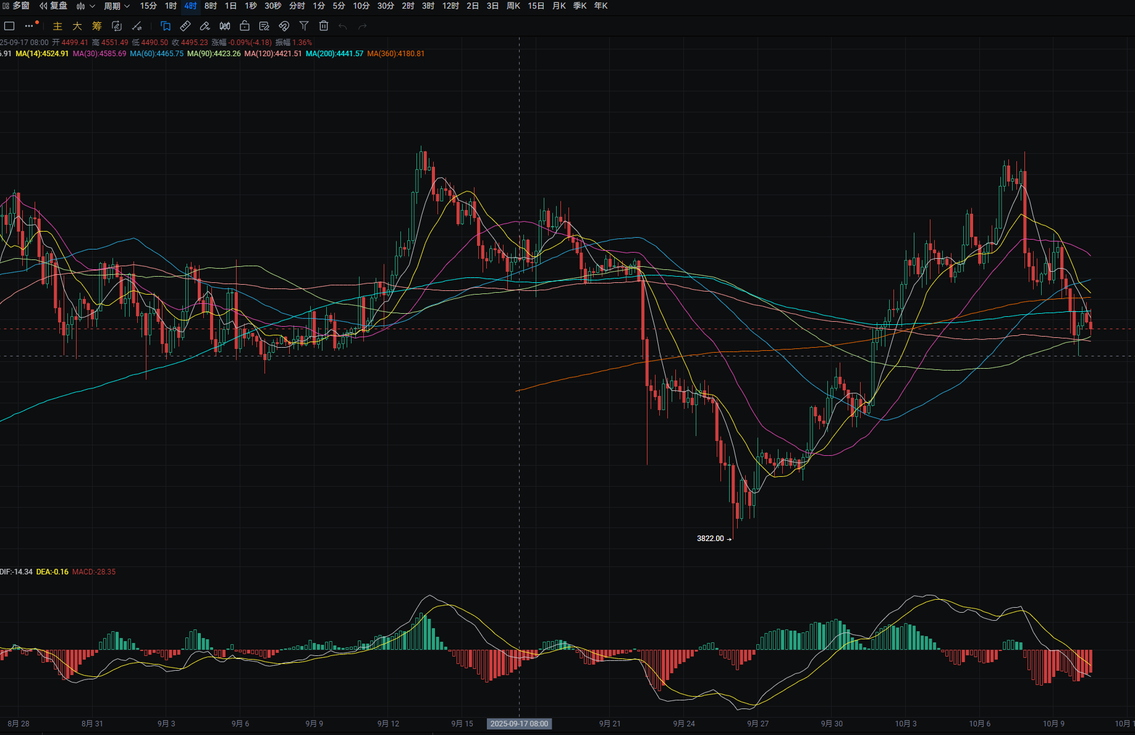The height and width of the screenshot is (735, 1135).
Task: Open the filter funnel icon
Action: pos(304,26)
